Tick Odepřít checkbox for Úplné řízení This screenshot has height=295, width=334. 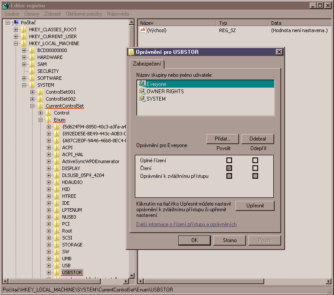pyautogui.click(x=255, y=161)
